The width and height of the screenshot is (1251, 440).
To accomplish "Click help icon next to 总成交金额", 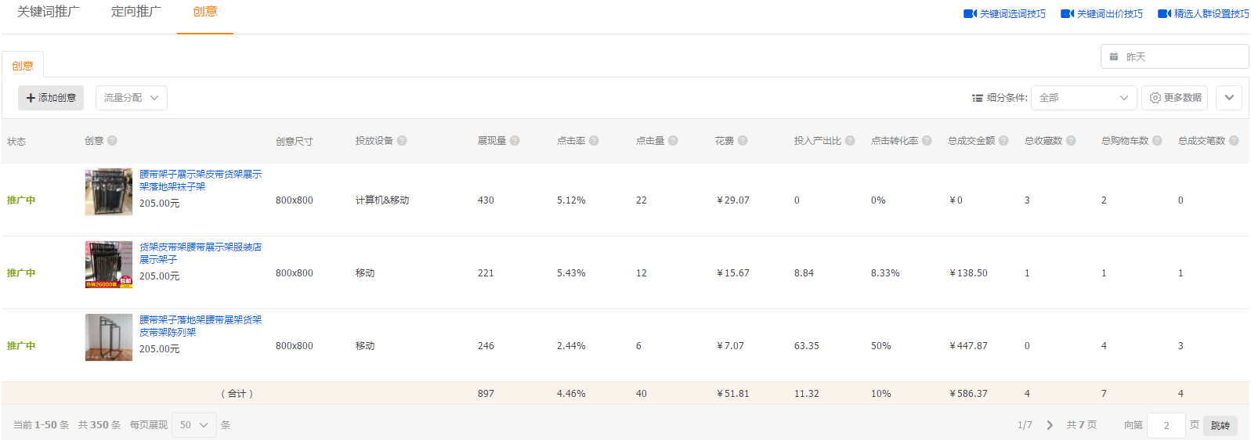I will tap(1003, 141).
